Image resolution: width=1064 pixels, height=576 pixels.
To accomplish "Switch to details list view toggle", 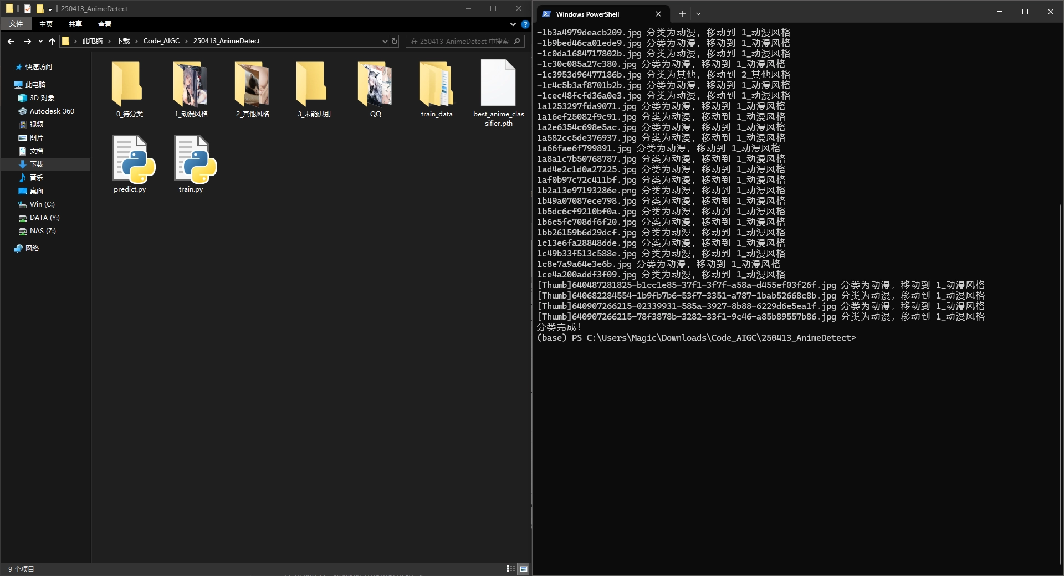I will pos(510,569).
